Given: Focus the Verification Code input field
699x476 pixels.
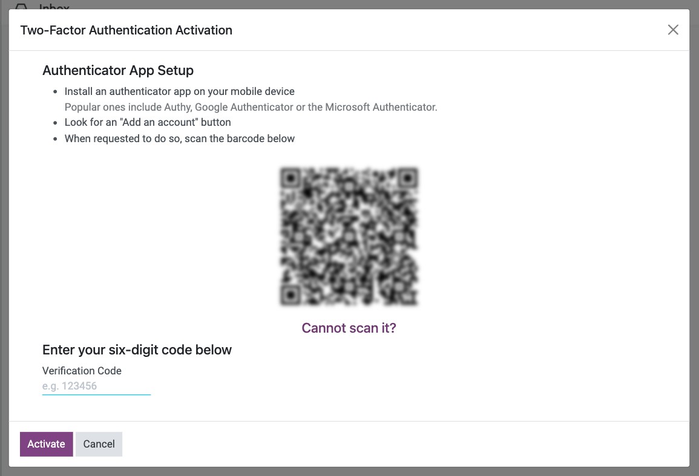Looking at the screenshot, I should click(96, 386).
